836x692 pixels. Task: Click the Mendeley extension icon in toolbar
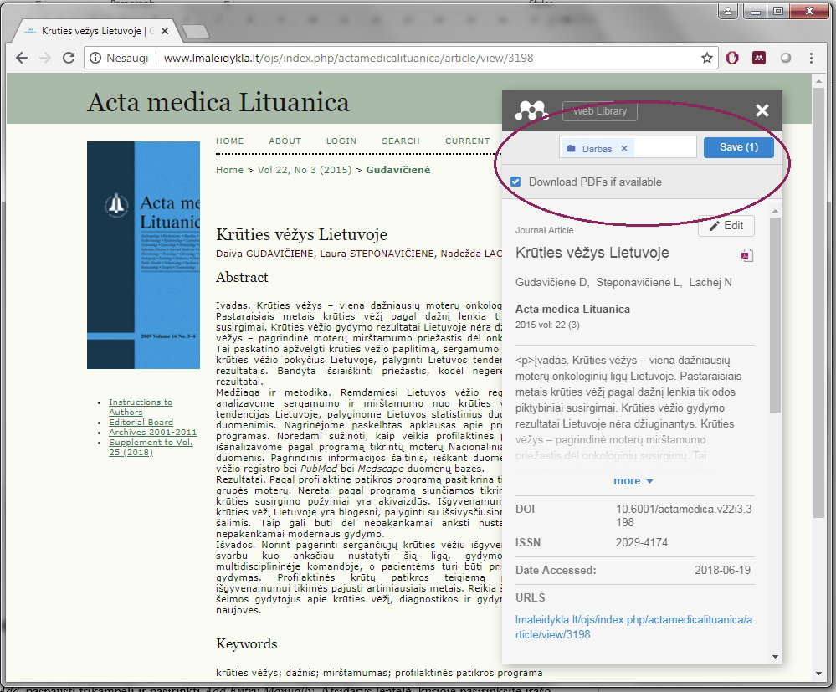click(x=759, y=59)
